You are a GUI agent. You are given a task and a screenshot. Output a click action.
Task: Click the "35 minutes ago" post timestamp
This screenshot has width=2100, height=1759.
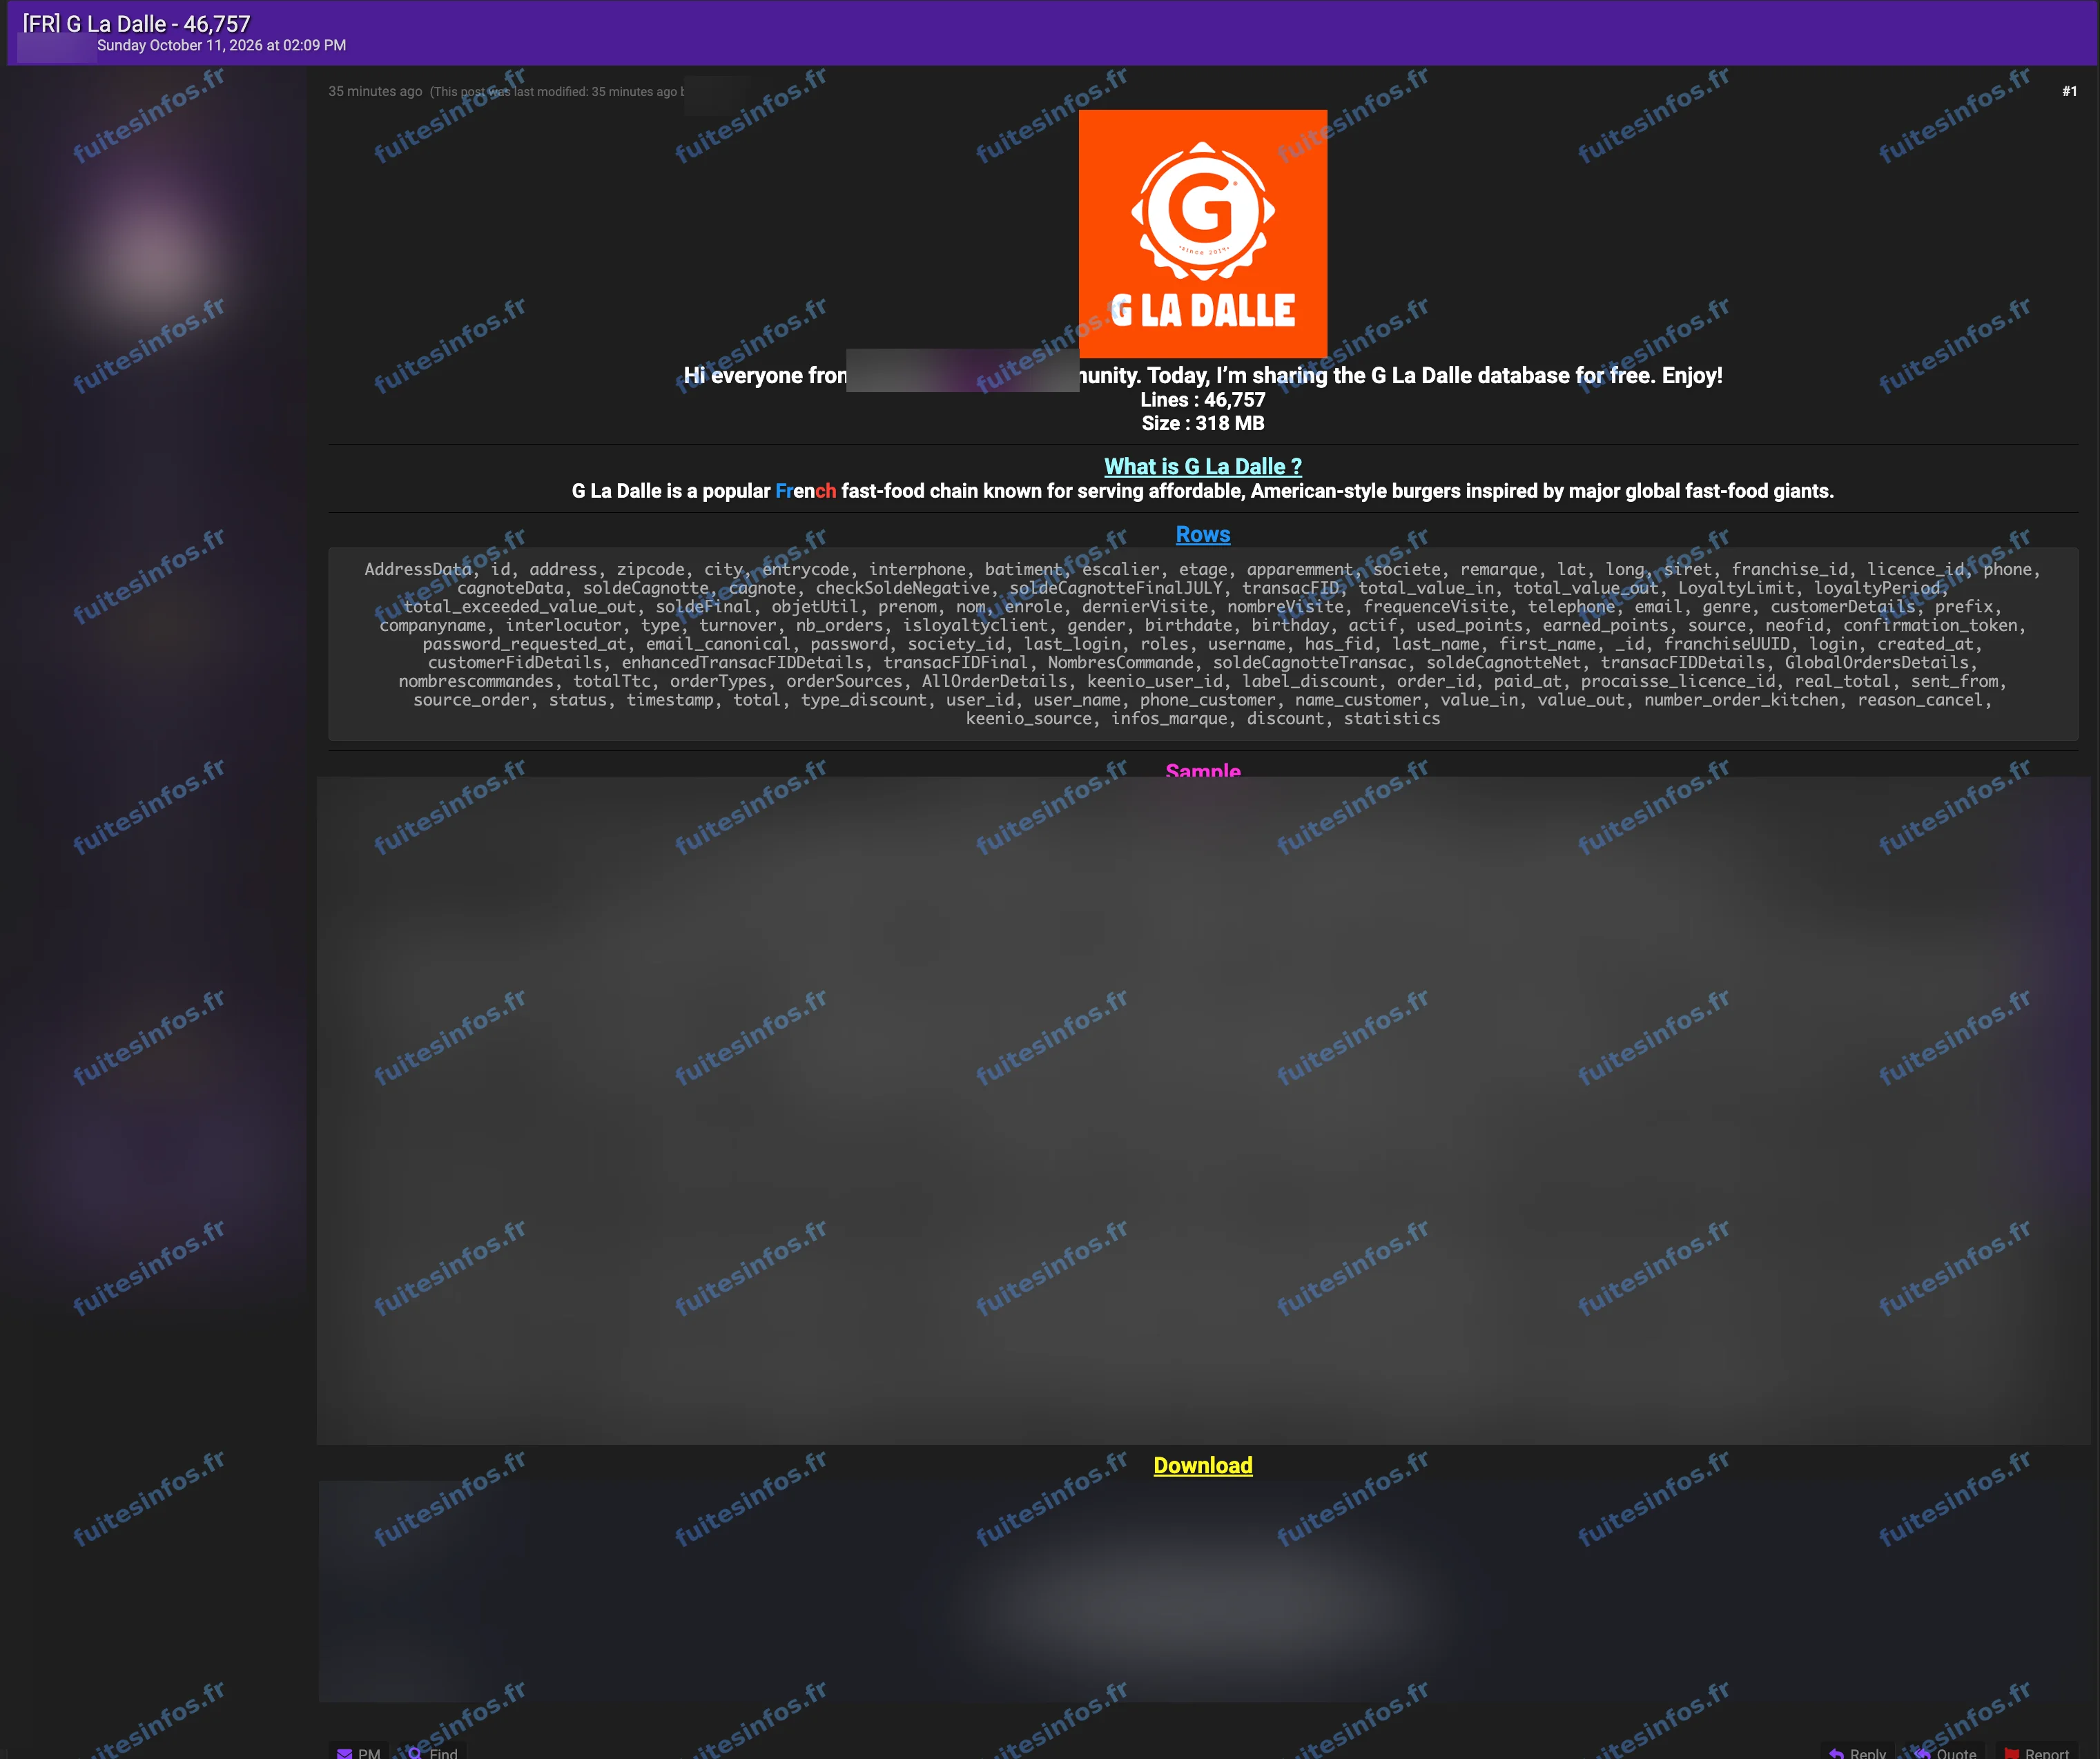375,91
